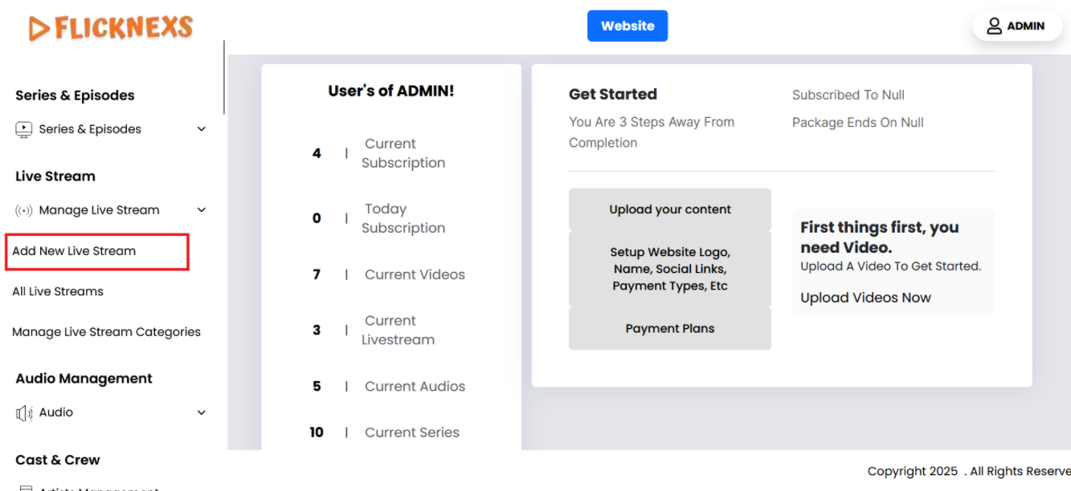Image resolution: width=1071 pixels, height=491 pixels.
Task: Collapse the Manage Live Stream chevron
Action: click(x=202, y=210)
